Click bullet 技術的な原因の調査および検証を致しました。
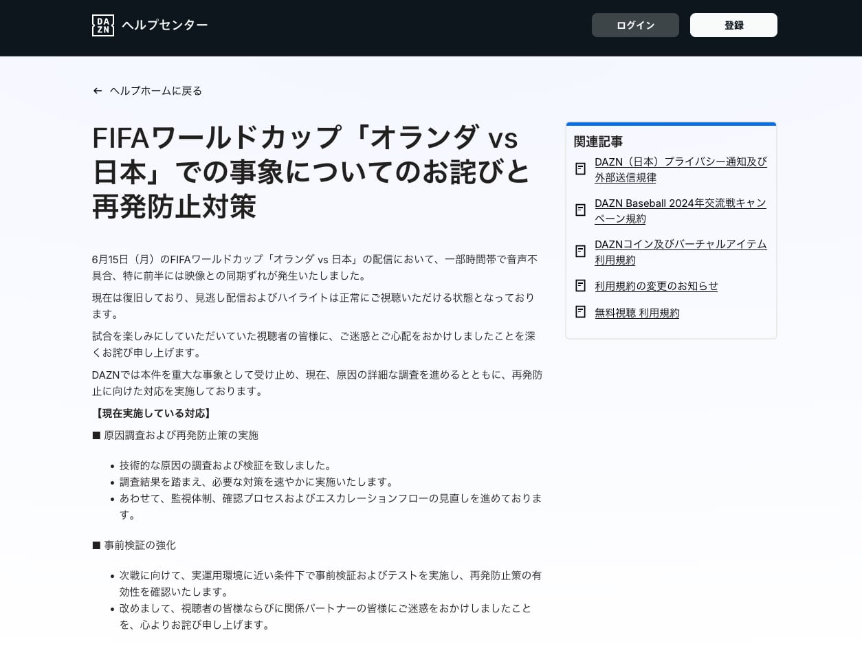 (227, 465)
